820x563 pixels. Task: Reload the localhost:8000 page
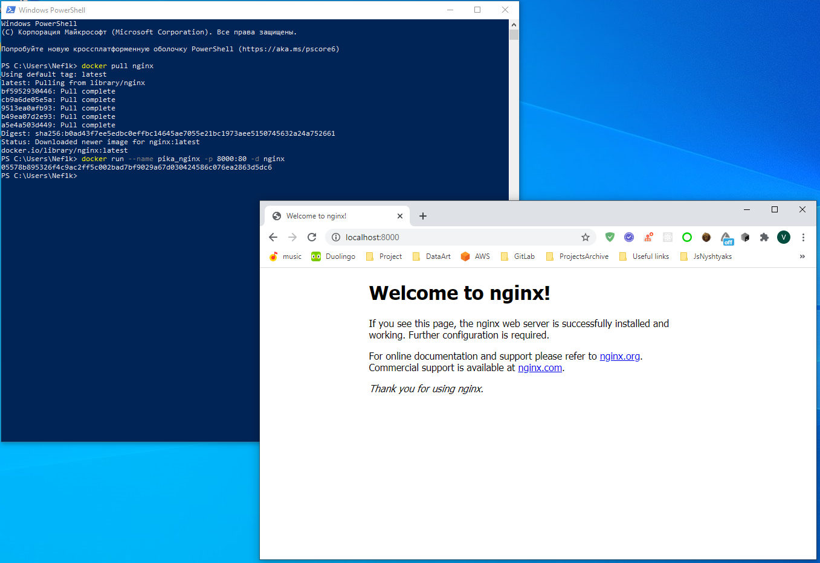coord(312,237)
